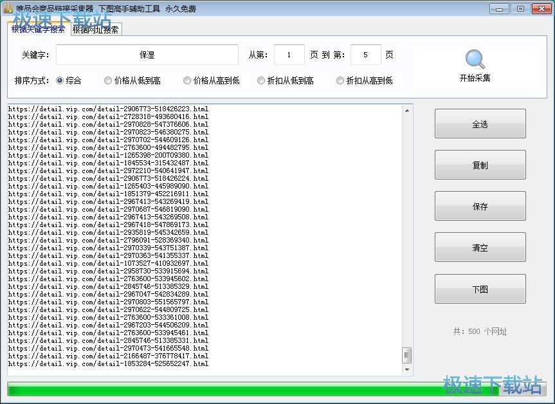Click URL detail-2970828-547376606.html
Viewport: 555px width, 404px height.
[x=108, y=124]
